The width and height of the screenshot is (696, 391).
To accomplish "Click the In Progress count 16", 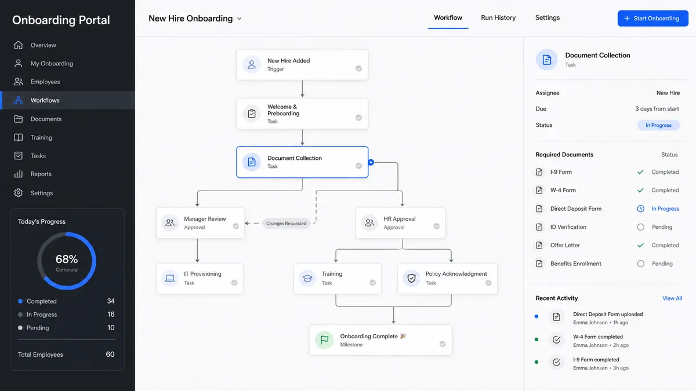I will point(111,314).
